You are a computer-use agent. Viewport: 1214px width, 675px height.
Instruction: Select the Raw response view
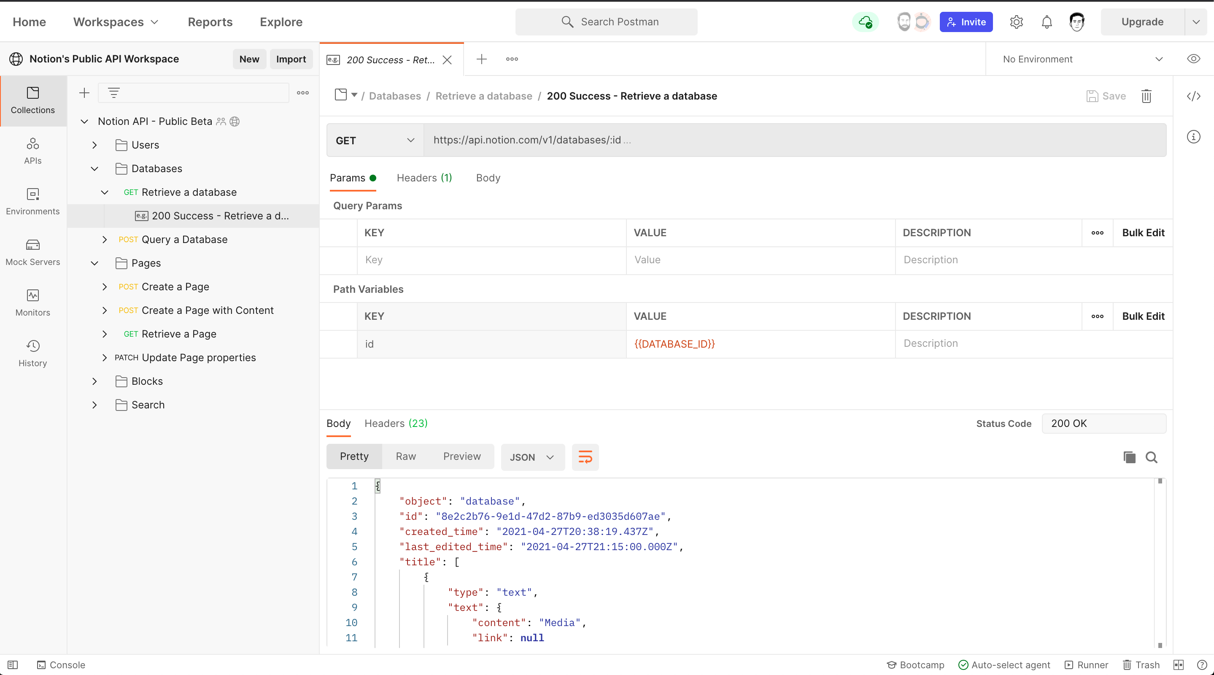tap(406, 456)
